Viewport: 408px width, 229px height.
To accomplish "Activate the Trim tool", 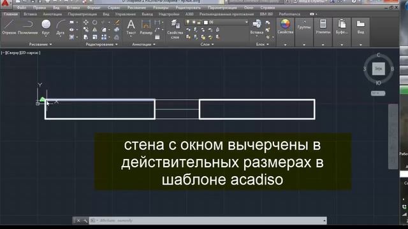I will point(103,23).
